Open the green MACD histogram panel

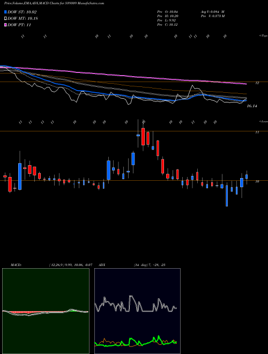coord(46,311)
